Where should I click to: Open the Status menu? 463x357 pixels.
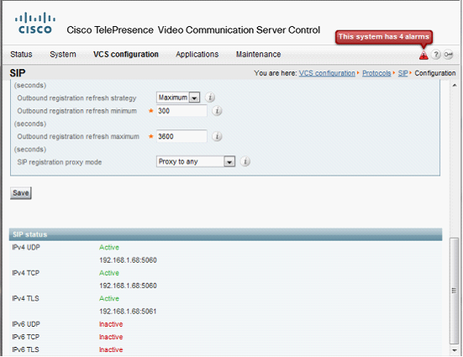pos(21,55)
